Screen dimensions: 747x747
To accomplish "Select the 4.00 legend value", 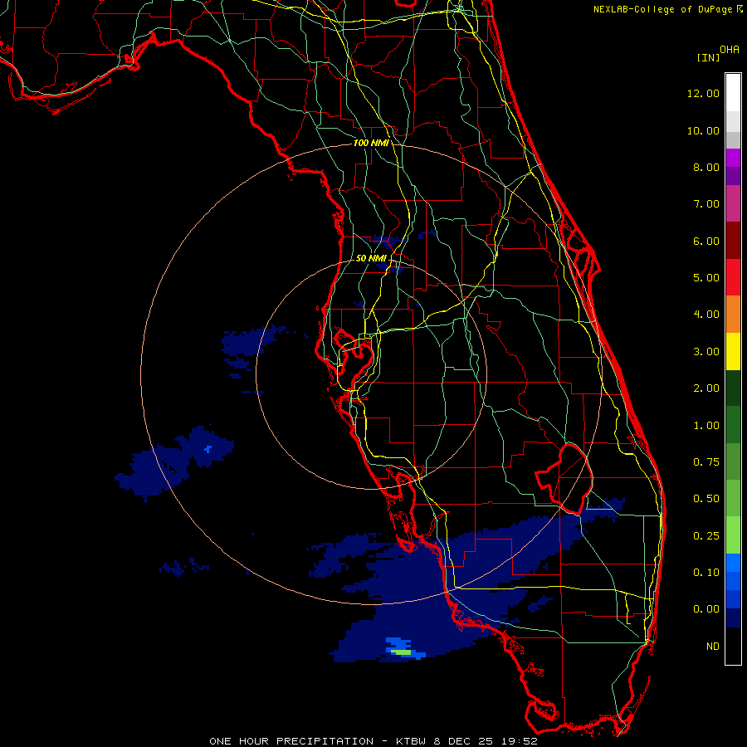I will (x=706, y=315).
